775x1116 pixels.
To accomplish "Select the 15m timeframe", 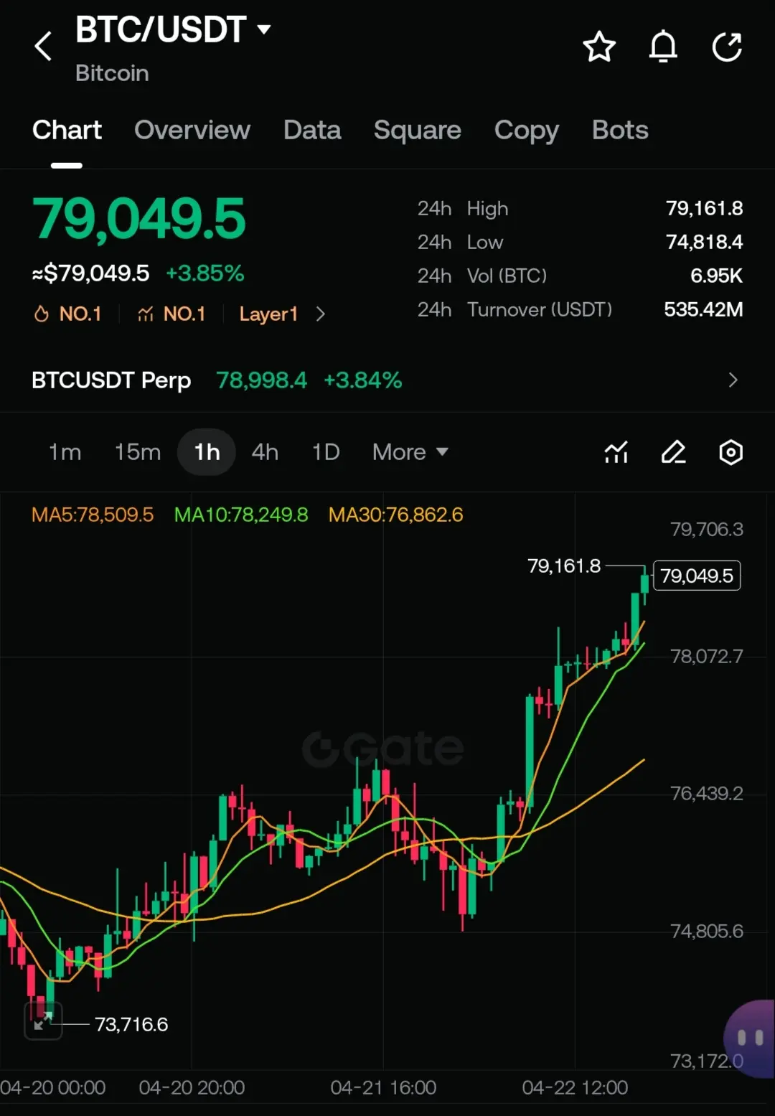I will coord(138,452).
